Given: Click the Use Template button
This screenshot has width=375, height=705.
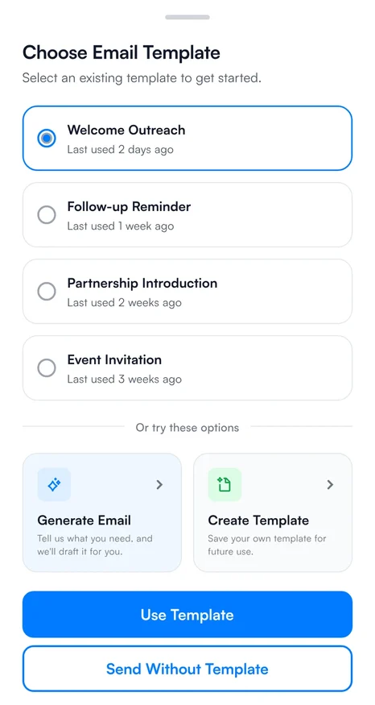Looking at the screenshot, I should click(187, 615).
